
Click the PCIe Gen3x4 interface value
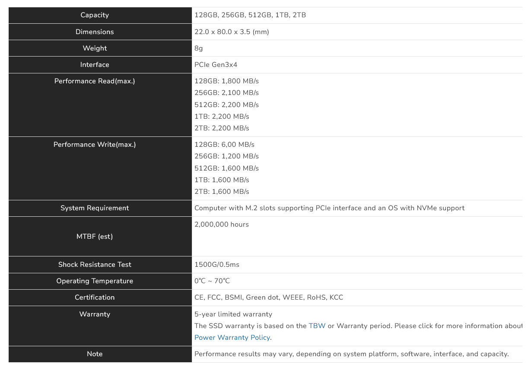tap(216, 65)
